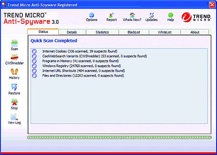Image resolution: width=217 pixels, height=155 pixels.
Task: Open the Report icon
Action: click(112, 15)
